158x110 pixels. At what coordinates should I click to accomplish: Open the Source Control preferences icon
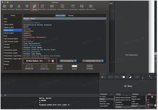pos(62,7)
